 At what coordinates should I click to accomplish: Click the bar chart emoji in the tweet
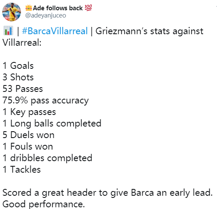(x=8, y=31)
